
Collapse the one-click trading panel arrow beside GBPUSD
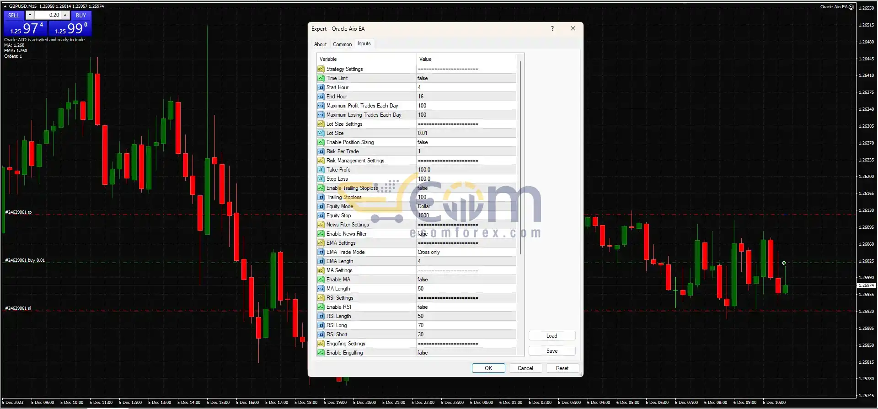click(5, 6)
